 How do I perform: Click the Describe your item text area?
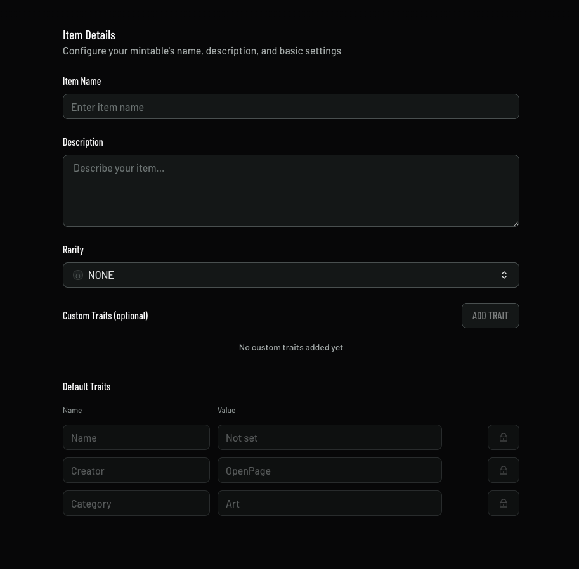(x=290, y=190)
